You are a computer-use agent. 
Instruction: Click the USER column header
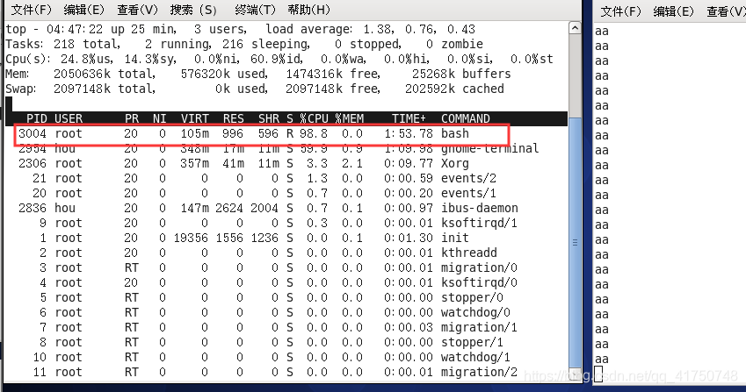tap(69, 118)
